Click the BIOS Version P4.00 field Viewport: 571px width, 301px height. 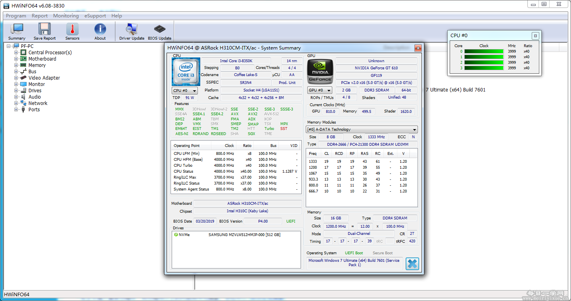[x=263, y=221]
